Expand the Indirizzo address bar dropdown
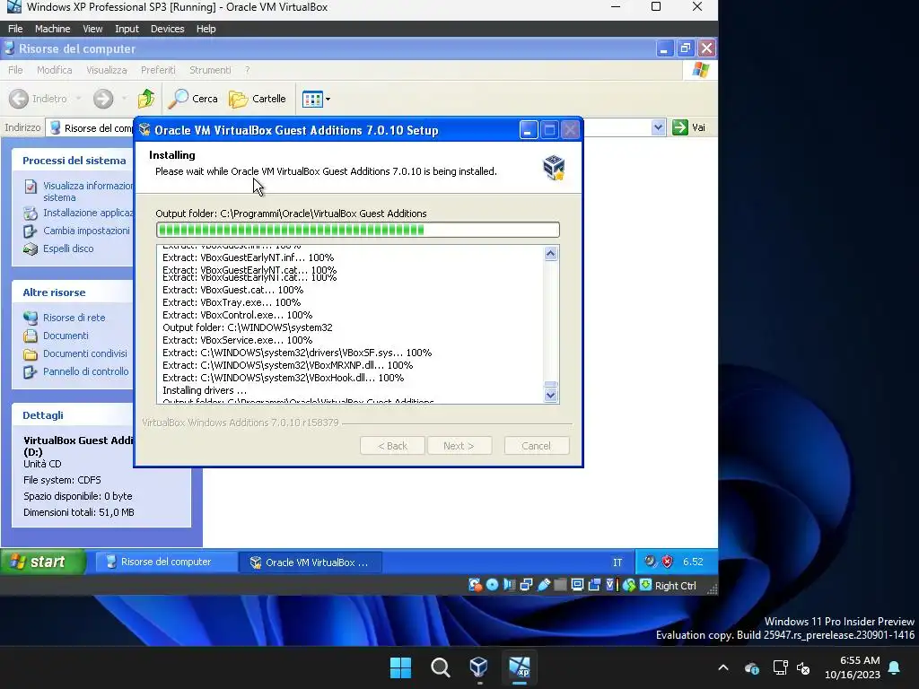The image size is (919, 689). (658, 127)
